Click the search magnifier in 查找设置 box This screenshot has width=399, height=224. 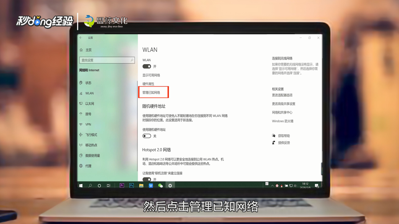point(132,60)
